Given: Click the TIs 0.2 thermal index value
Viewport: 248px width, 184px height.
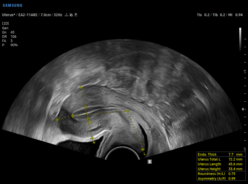Looking at the screenshot, I should point(203,15).
